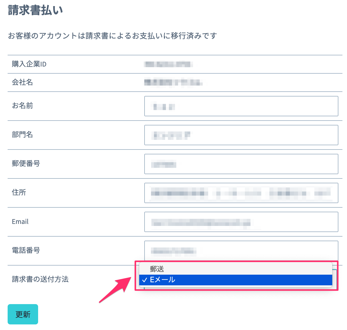The height and width of the screenshot is (330, 347).
Task: Click the blurred 購入企業ID value
Action: click(168, 64)
